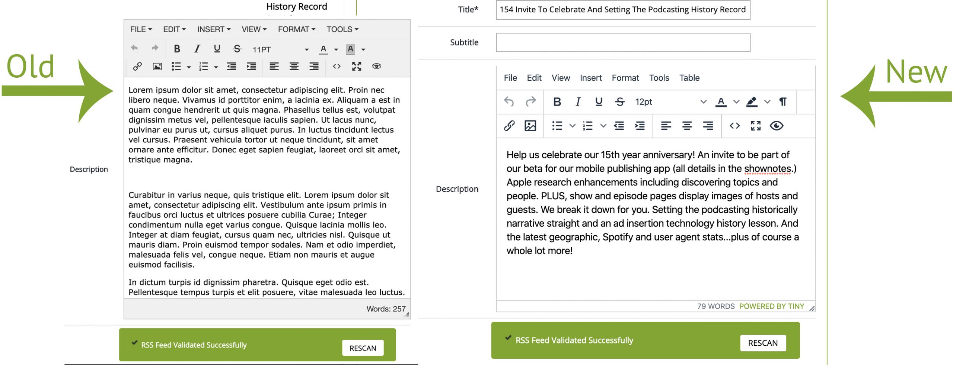
Task: Open the INSERT menu in old editor
Action: (x=214, y=29)
